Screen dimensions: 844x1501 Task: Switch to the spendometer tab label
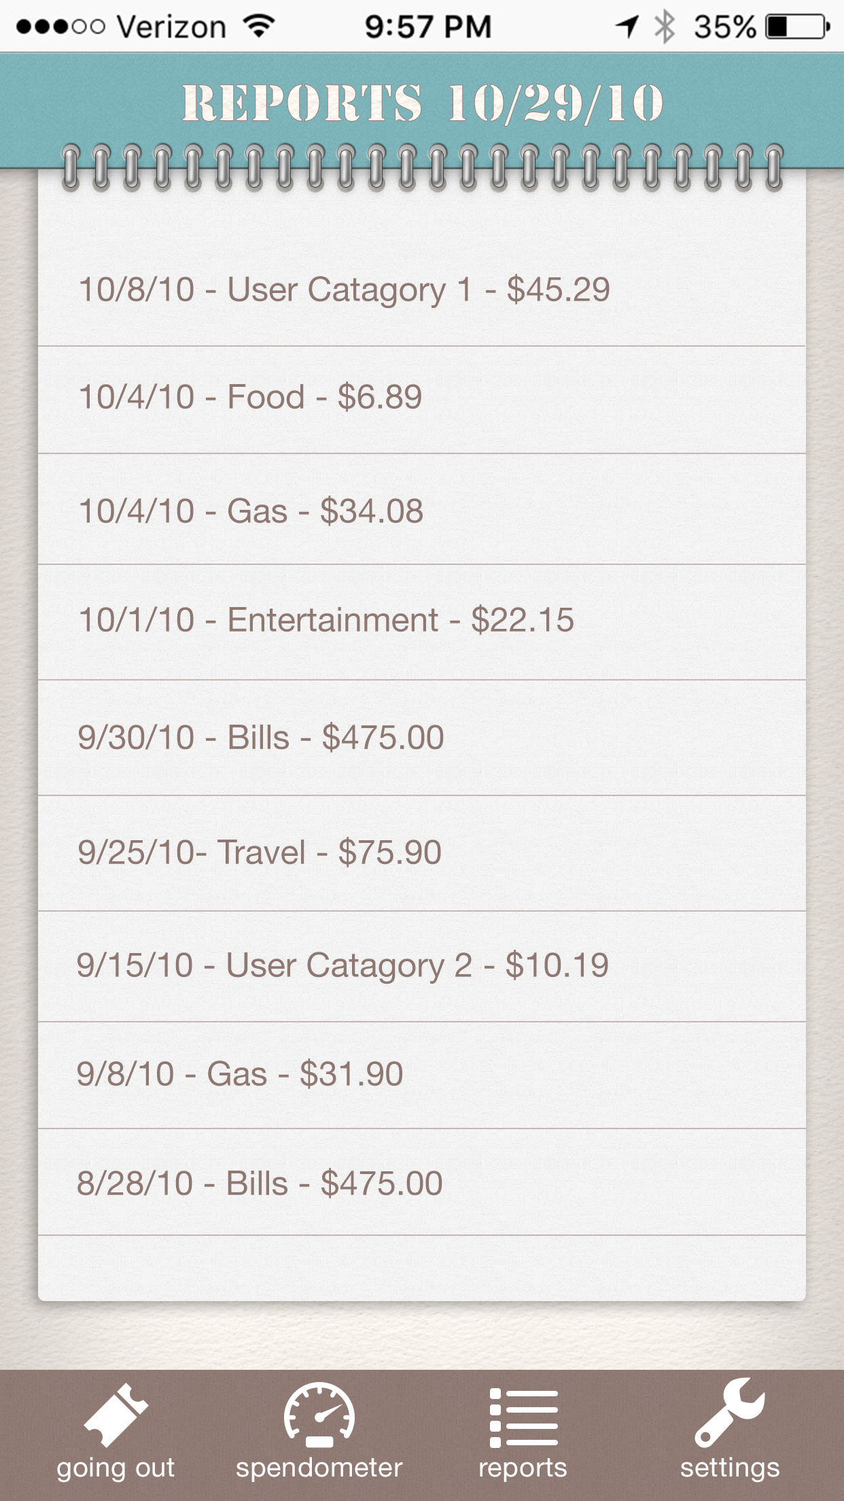pyautogui.click(x=319, y=1468)
